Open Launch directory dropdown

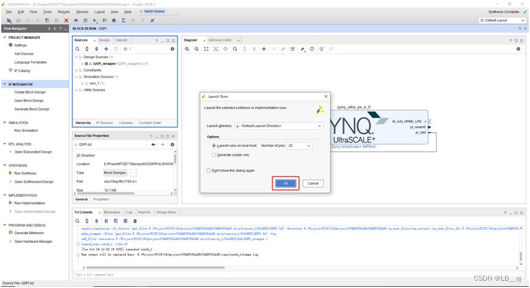pyautogui.click(x=279, y=126)
